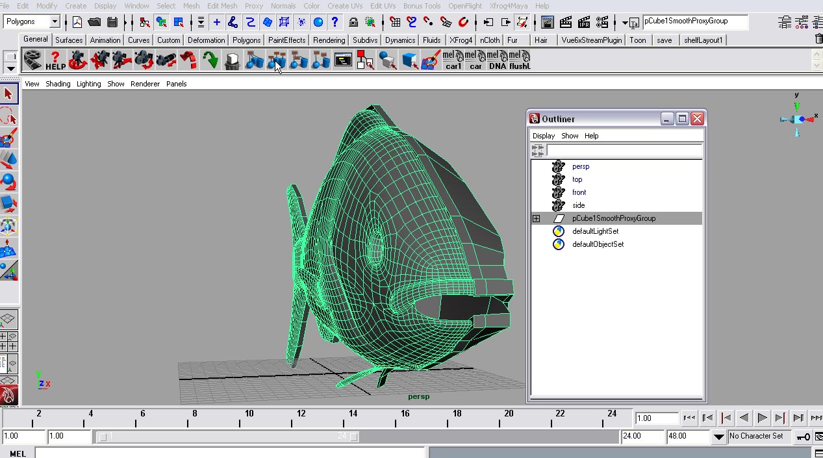Select the Scale tool cube icon
The width and height of the screenshot is (823, 458).
pyautogui.click(x=8, y=204)
